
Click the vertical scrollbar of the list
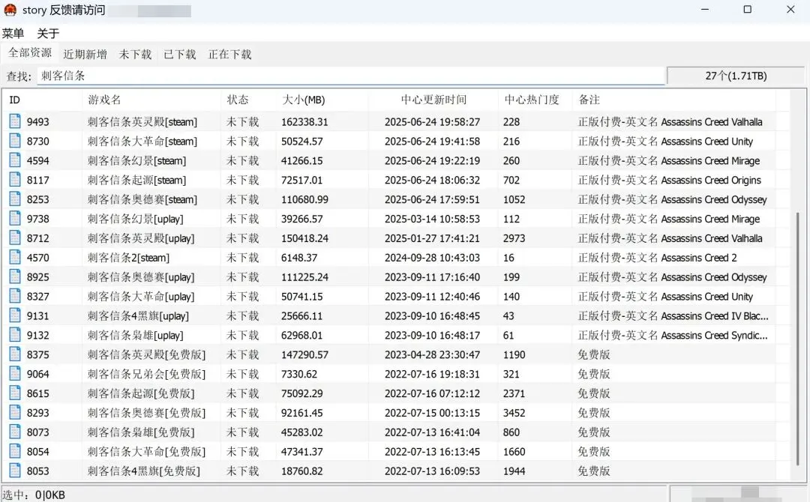point(797,338)
